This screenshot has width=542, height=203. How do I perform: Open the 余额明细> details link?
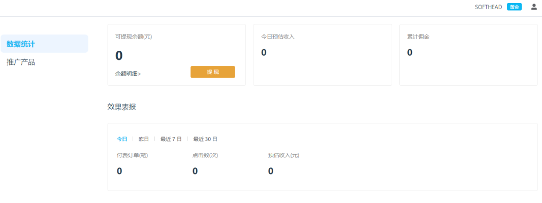128,74
